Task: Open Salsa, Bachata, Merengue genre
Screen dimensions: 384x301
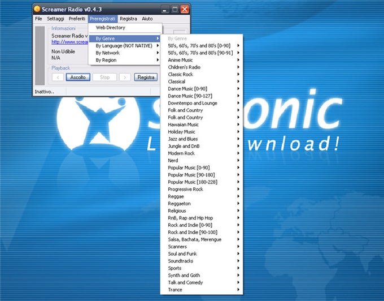Action: tap(202, 239)
